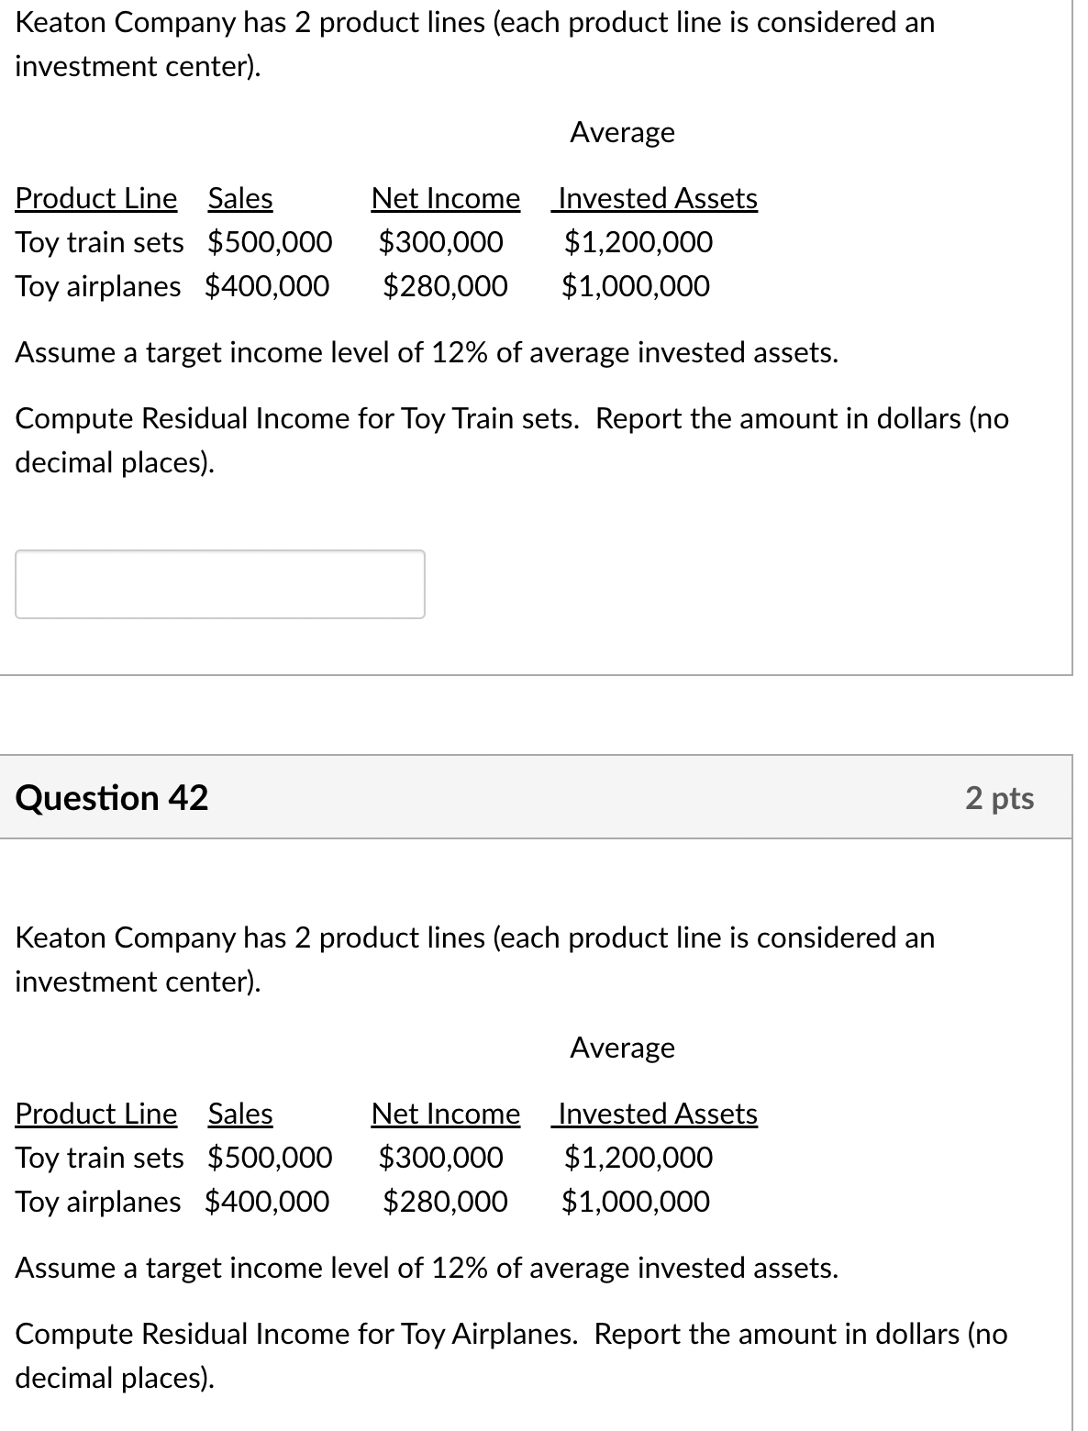Click the Product Line header above Question 42

[96, 198]
